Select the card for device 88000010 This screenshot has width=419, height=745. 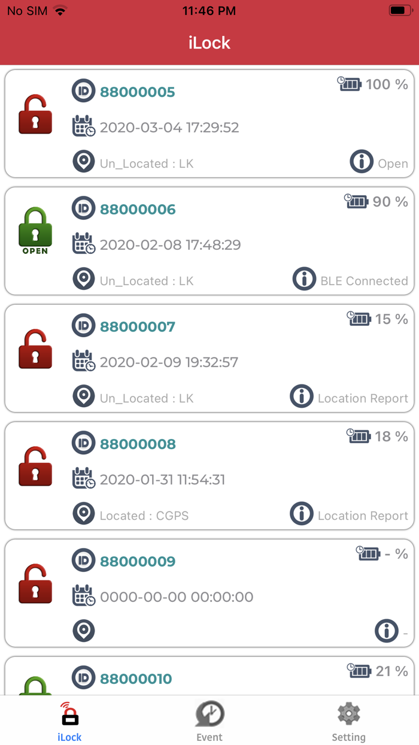(137, 677)
